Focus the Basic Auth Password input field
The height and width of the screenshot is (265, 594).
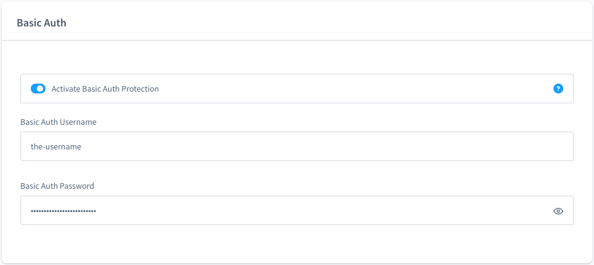[x=296, y=210]
